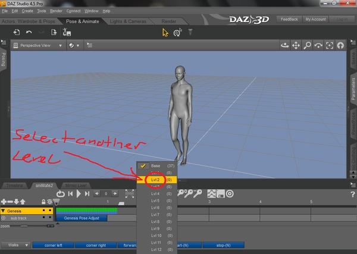Select the yellow node selection arrow tool
Viewport: 357px width, 254px height.
[x=165, y=33]
